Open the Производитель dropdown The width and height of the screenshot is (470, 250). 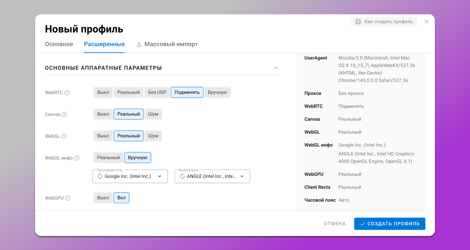click(160, 176)
